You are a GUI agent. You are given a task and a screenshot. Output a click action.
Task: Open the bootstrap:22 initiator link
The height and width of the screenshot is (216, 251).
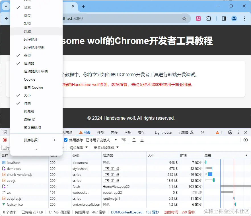(x=112, y=193)
